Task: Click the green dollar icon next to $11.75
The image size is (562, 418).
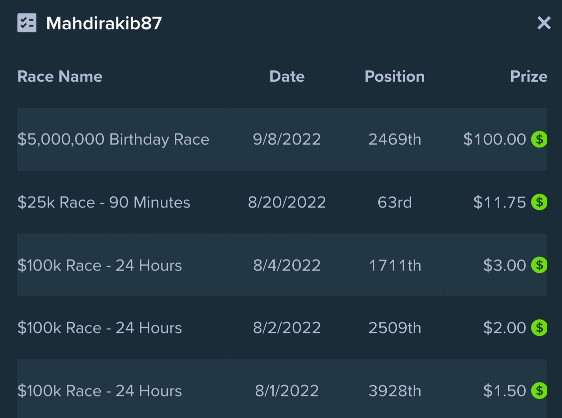Action: [x=539, y=202]
